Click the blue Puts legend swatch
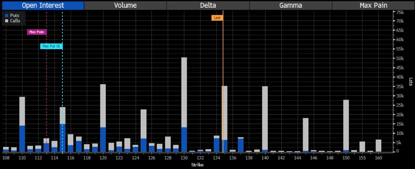This screenshot has width=415, height=169. tap(7, 16)
